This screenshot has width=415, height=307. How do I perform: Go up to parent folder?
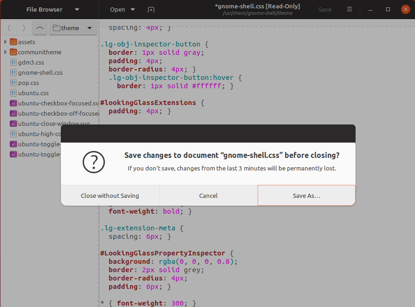[40, 28]
